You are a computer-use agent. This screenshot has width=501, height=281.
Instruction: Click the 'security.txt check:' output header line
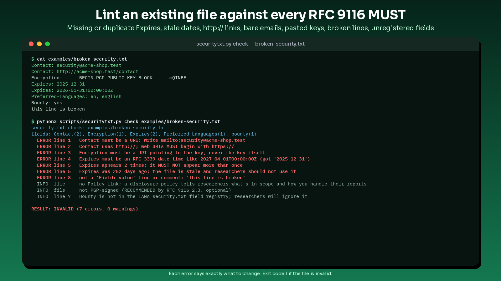coord(99,128)
